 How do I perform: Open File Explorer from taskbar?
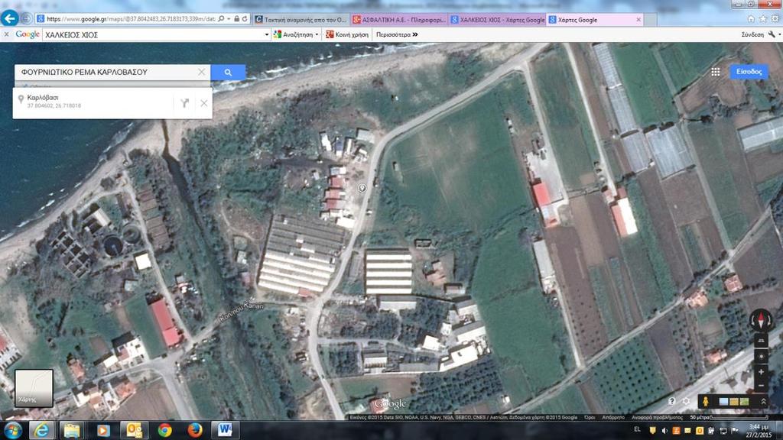click(x=72, y=430)
